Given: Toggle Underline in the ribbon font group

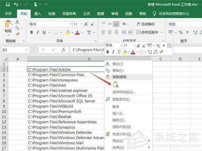Looking at the screenshot, I should click(x=44, y=32).
